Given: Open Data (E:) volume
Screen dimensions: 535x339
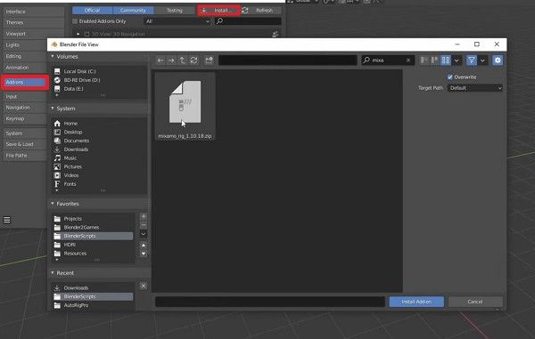Looking at the screenshot, I should click(73, 89).
